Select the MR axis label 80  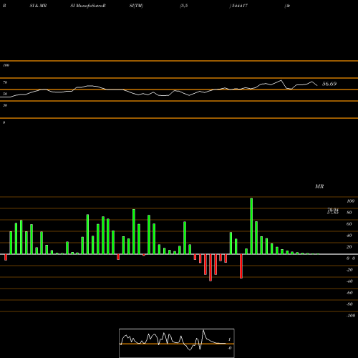click(349, 213)
